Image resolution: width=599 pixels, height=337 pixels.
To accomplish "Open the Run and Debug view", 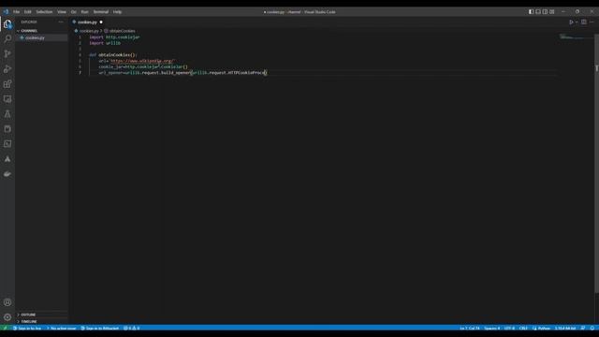I will tap(7, 69).
